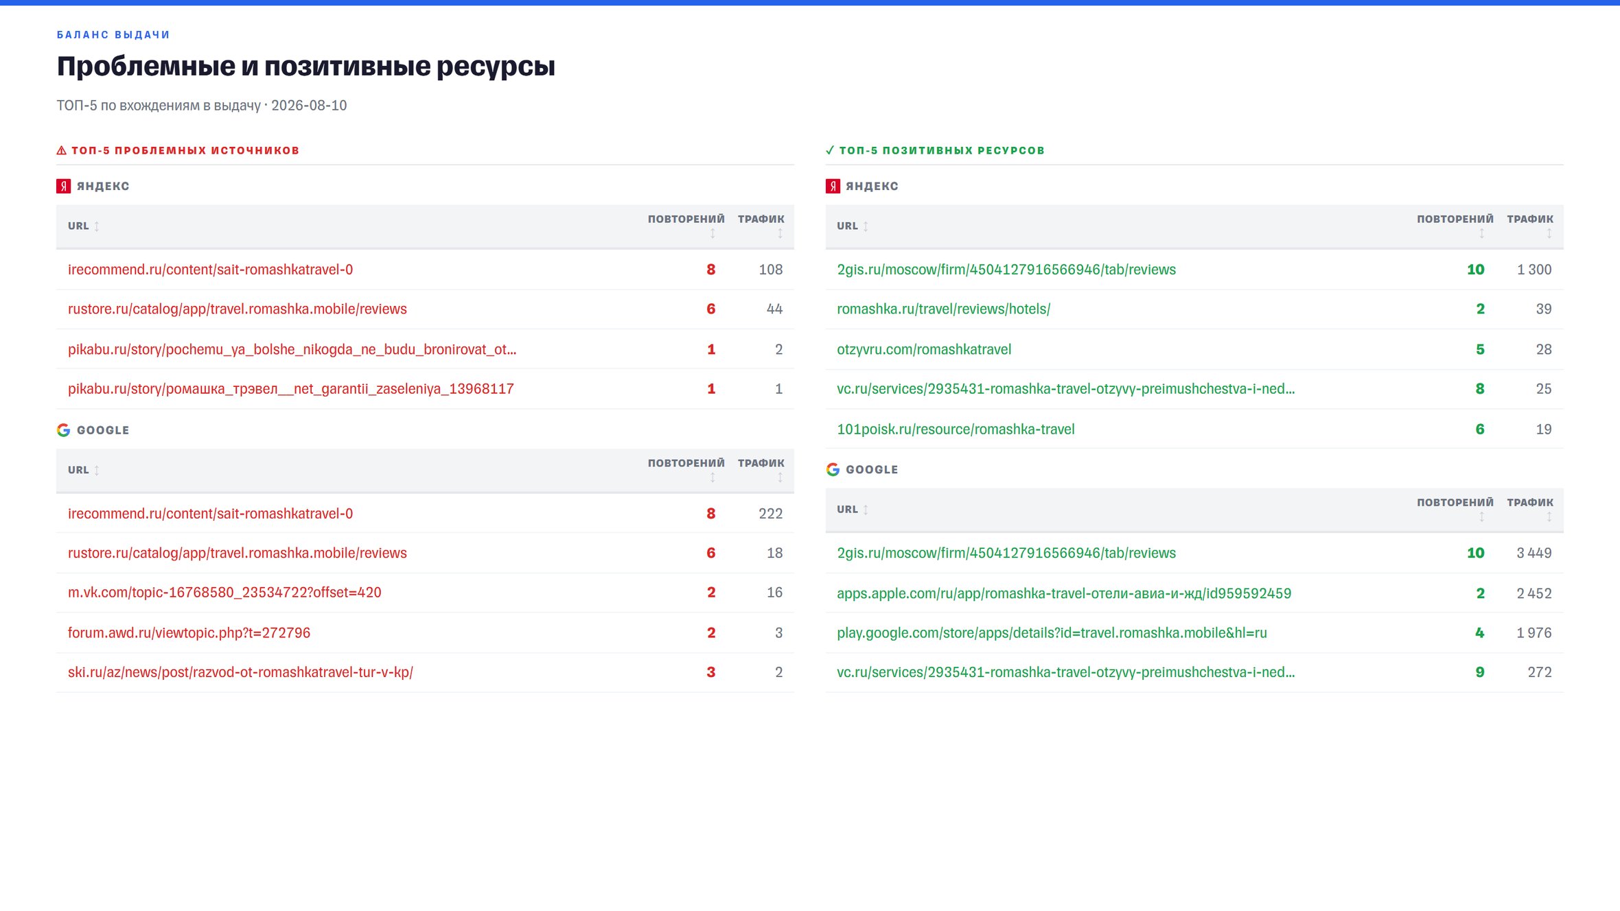
Task: Open the otzyvru.com/romashkatravel link
Action: [x=924, y=349]
